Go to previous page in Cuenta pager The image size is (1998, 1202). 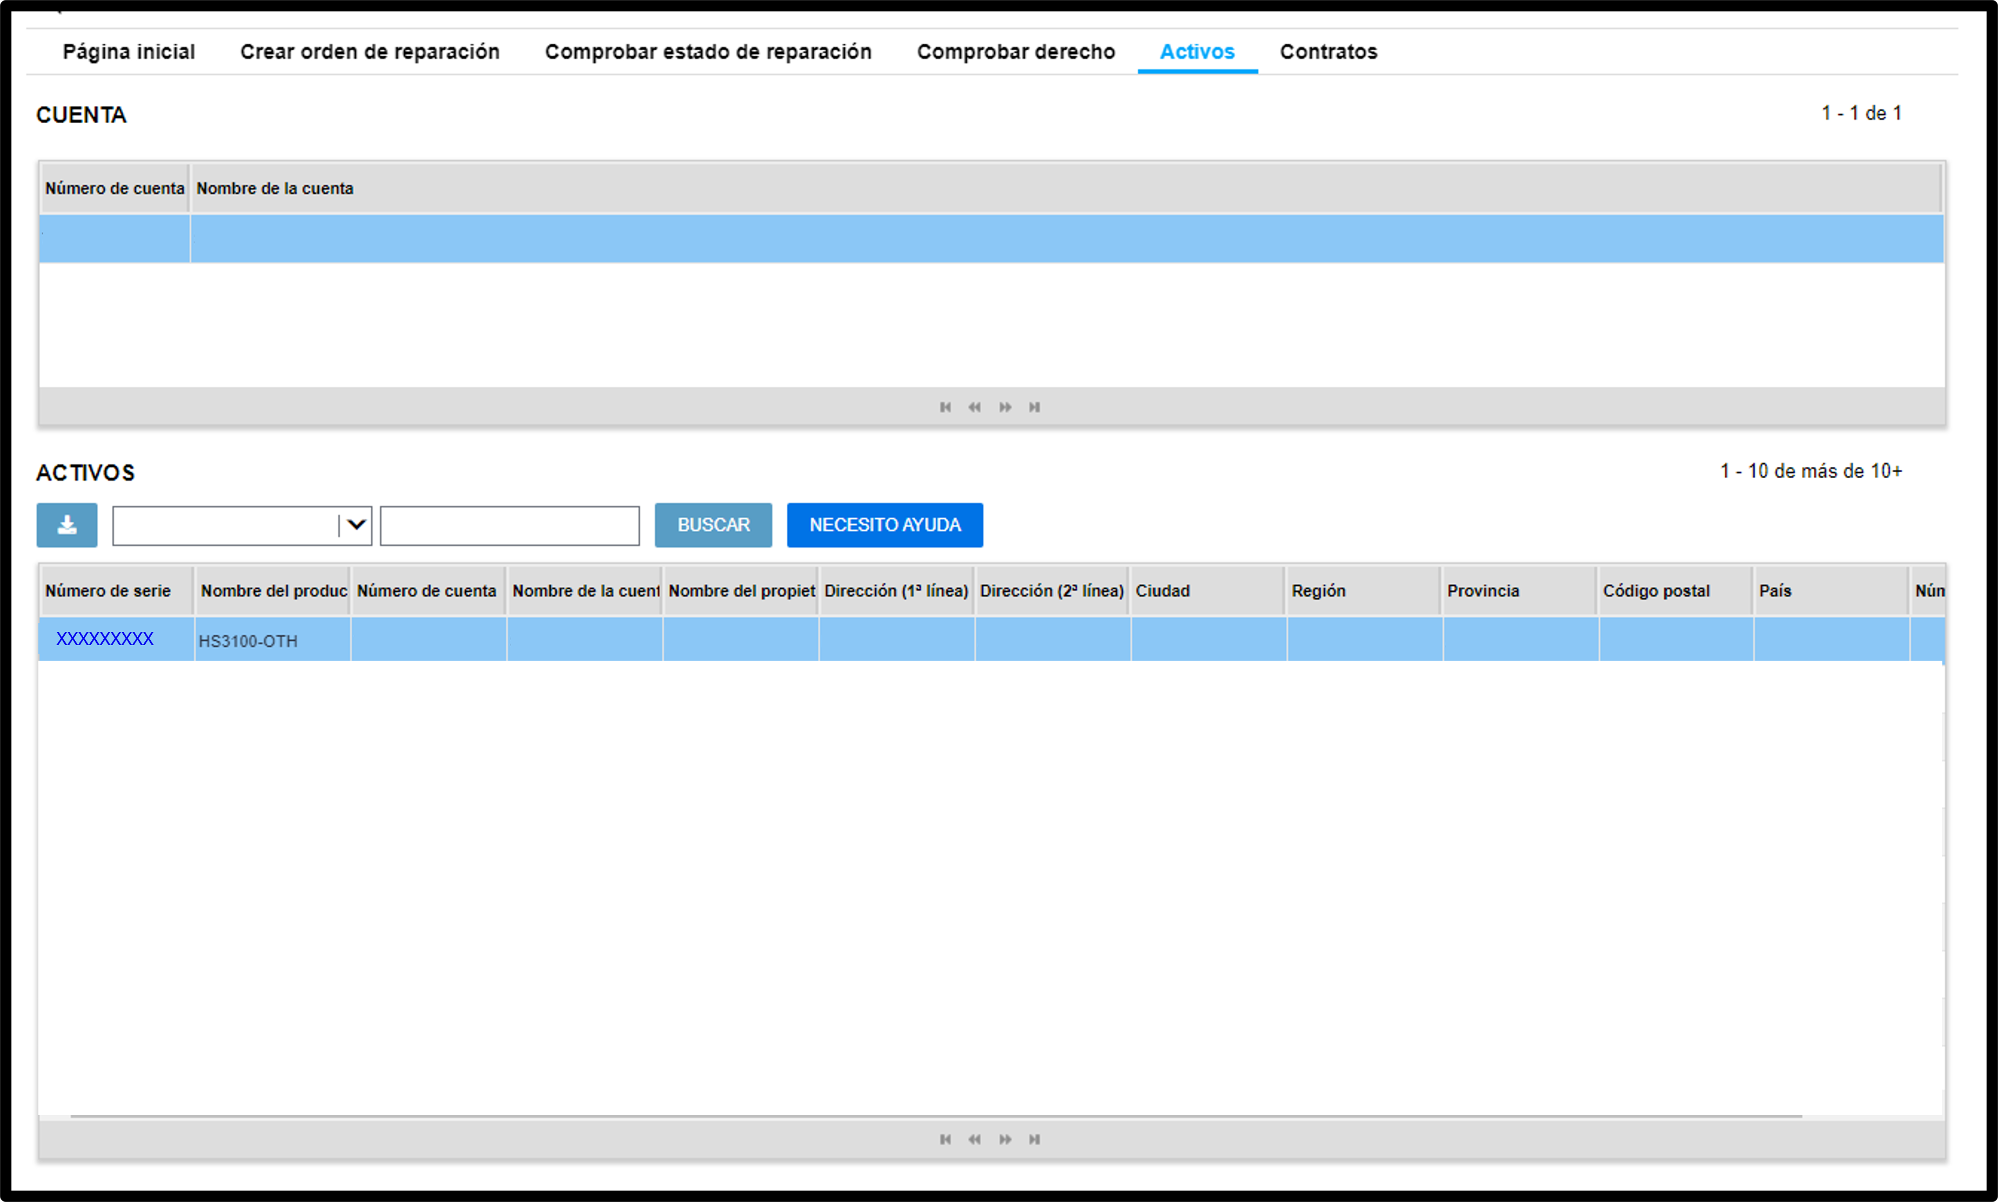tap(974, 407)
